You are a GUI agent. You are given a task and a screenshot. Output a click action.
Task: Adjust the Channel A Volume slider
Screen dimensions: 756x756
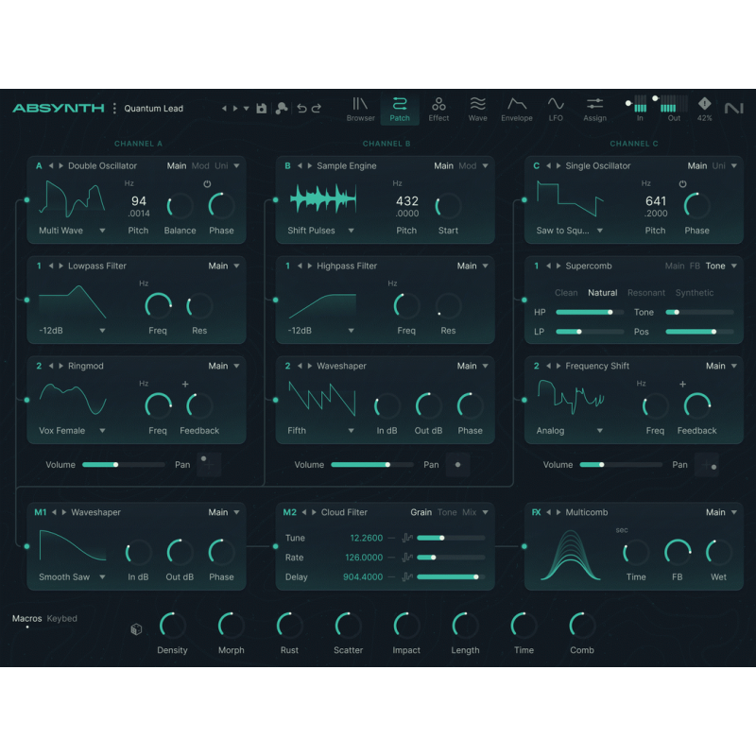click(124, 465)
